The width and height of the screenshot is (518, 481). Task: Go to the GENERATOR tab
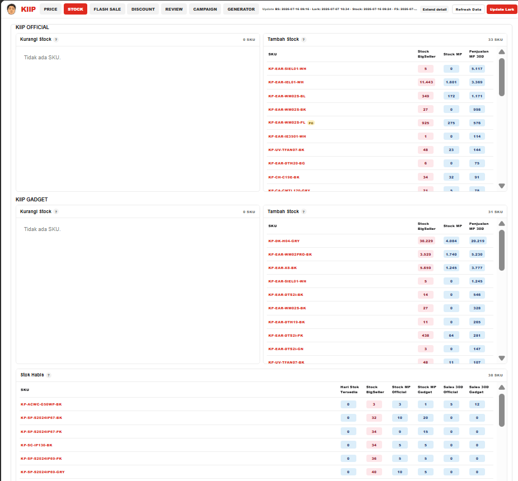point(241,10)
